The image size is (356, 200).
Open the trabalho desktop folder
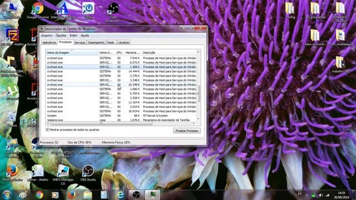[x=340, y=64]
